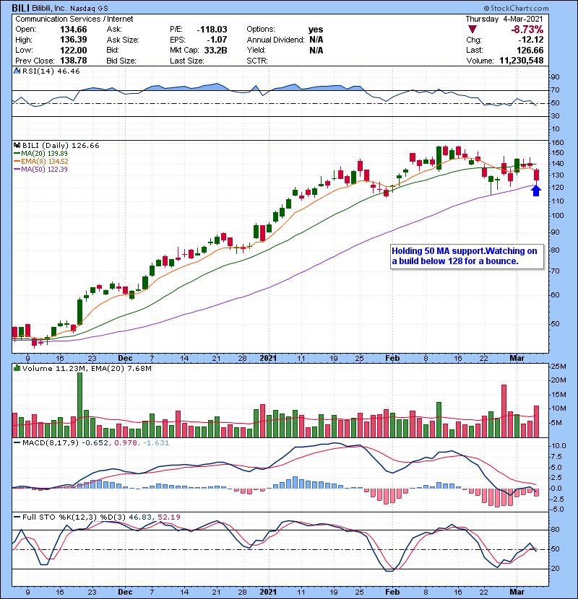Select the orange EMA(8) legend line marker

point(17,162)
